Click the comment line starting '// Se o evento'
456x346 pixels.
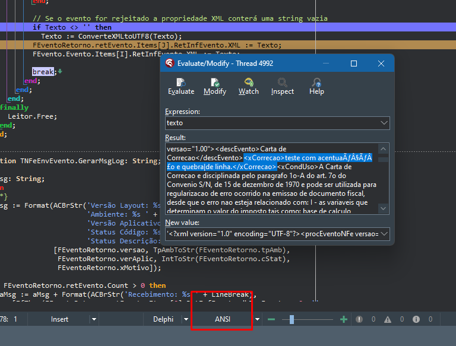[x=180, y=18]
